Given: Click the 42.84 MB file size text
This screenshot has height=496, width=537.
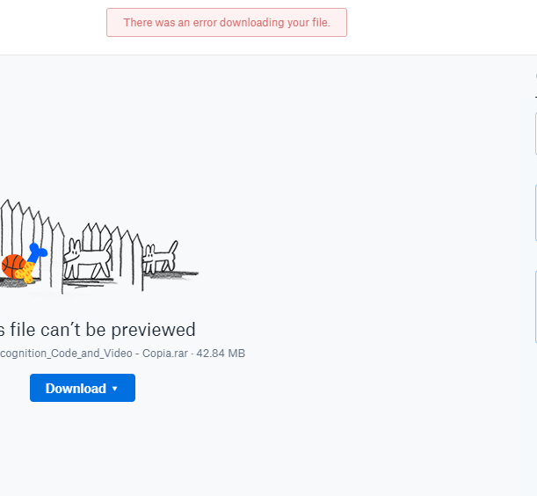Looking at the screenshot, I should coord(221,354).
